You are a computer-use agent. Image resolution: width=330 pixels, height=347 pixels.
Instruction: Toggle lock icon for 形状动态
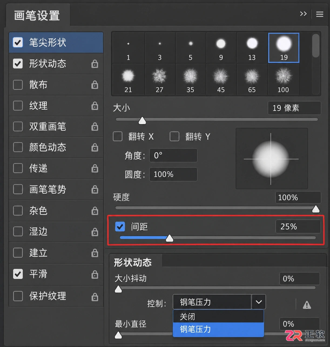pyautogui.click(x=95, y=64)
